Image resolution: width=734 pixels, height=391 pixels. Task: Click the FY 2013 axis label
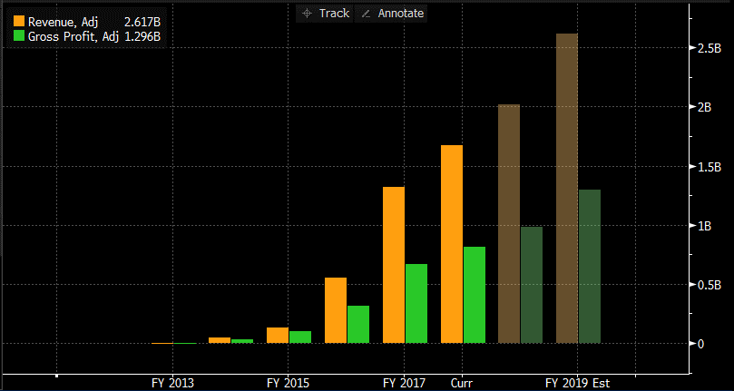172,383
